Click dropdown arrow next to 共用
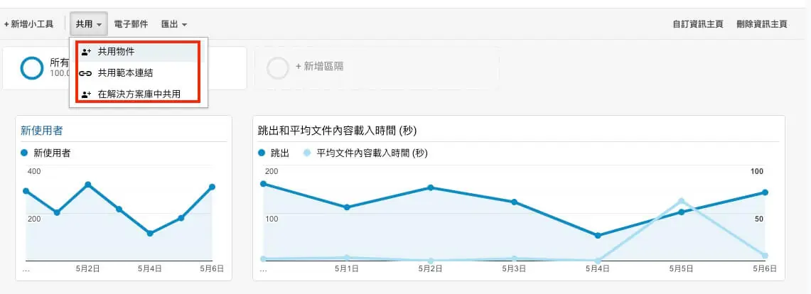The image size is (811, 294). click(98, 24)
